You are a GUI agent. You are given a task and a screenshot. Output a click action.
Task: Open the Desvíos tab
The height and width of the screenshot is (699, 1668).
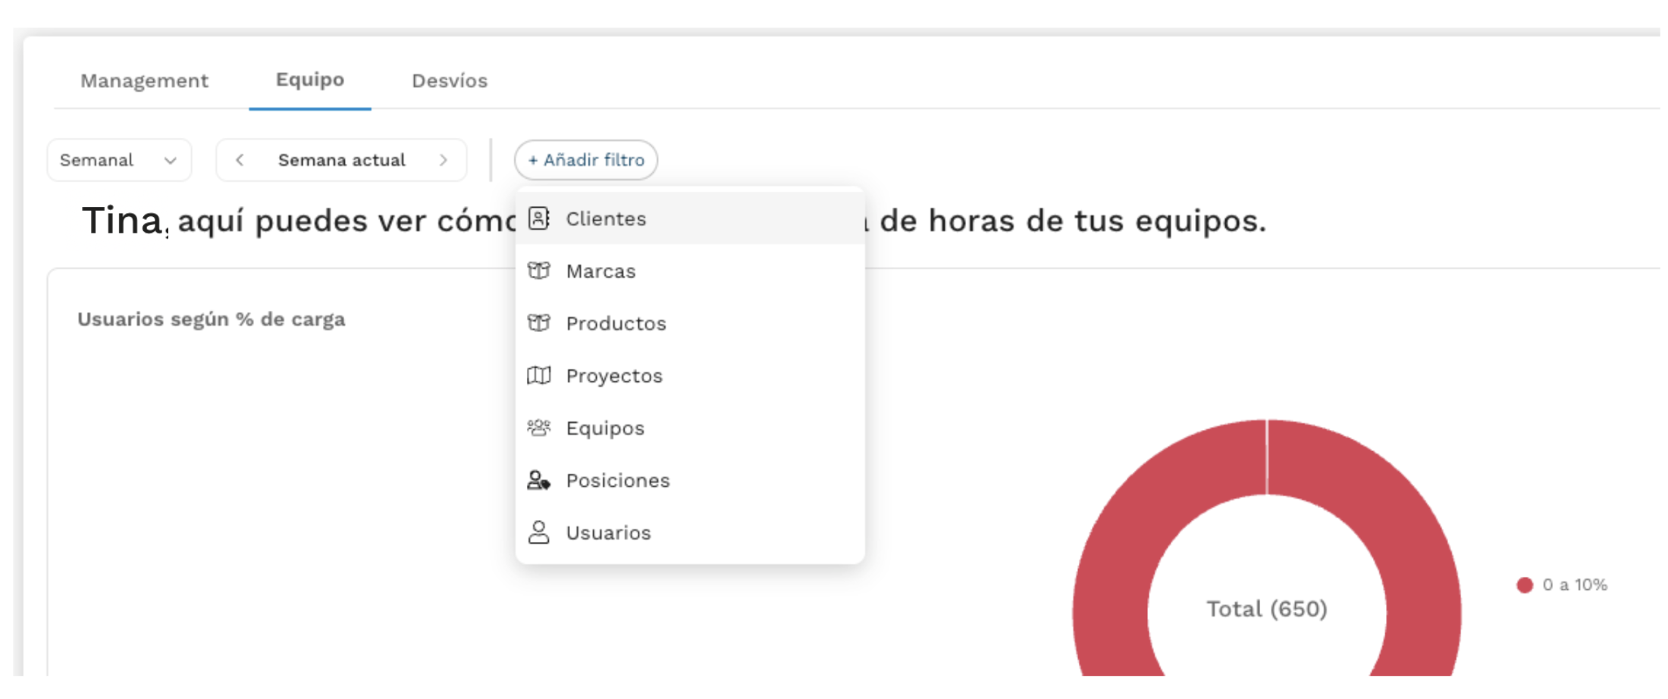tap(450, 80)
